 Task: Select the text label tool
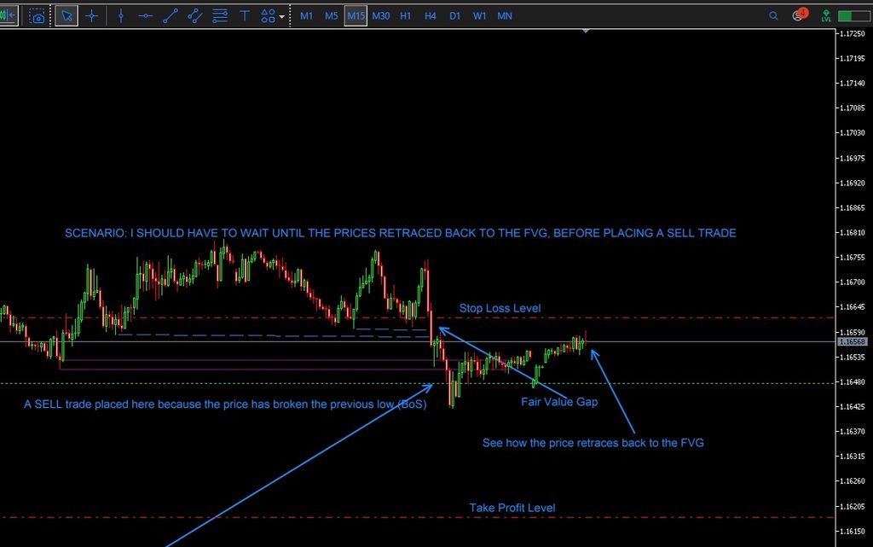245,16
